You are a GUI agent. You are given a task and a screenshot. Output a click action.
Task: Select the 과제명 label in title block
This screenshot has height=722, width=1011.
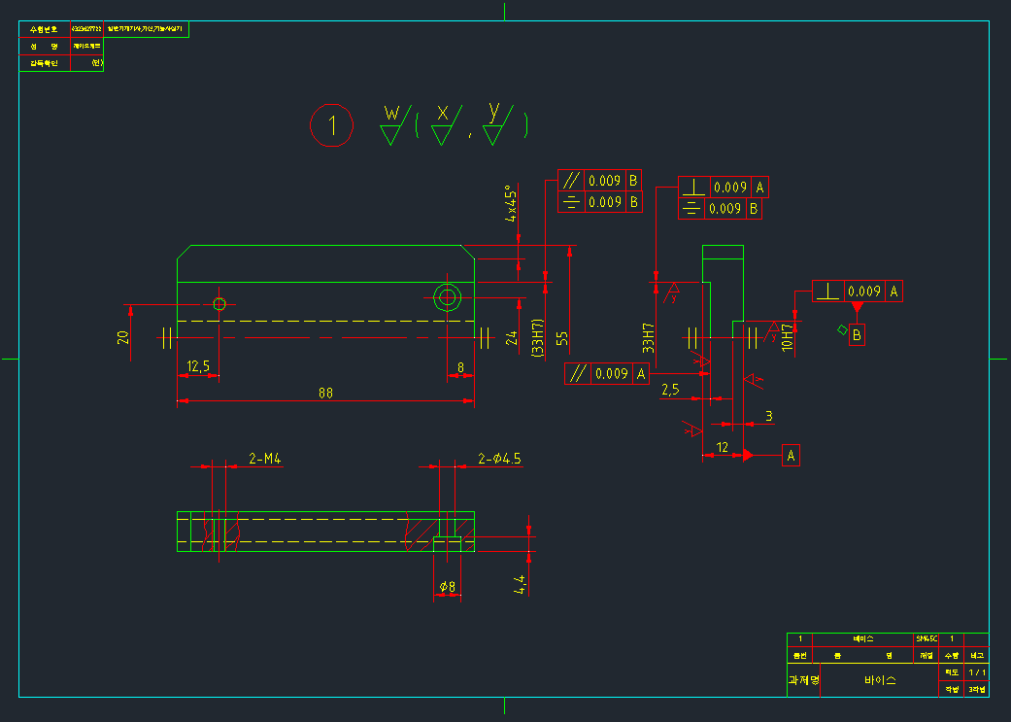(x=804, y=680)
